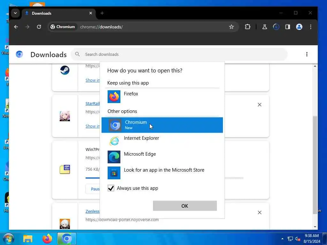Choose Internet Explorer in the open-with dialog
This screenshot has height=245, width=327.
coord(162,141)
